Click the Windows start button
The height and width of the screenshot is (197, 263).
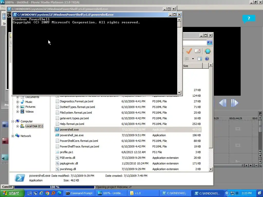pos(12,193)
